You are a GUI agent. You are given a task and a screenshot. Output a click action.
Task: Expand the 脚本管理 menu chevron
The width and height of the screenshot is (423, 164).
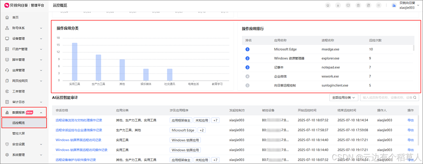pos(41,59)
